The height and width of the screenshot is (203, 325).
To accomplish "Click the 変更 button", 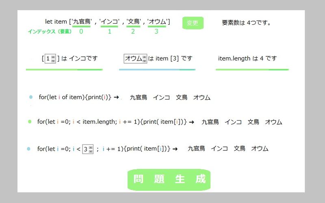I will [x=193, y=23].
